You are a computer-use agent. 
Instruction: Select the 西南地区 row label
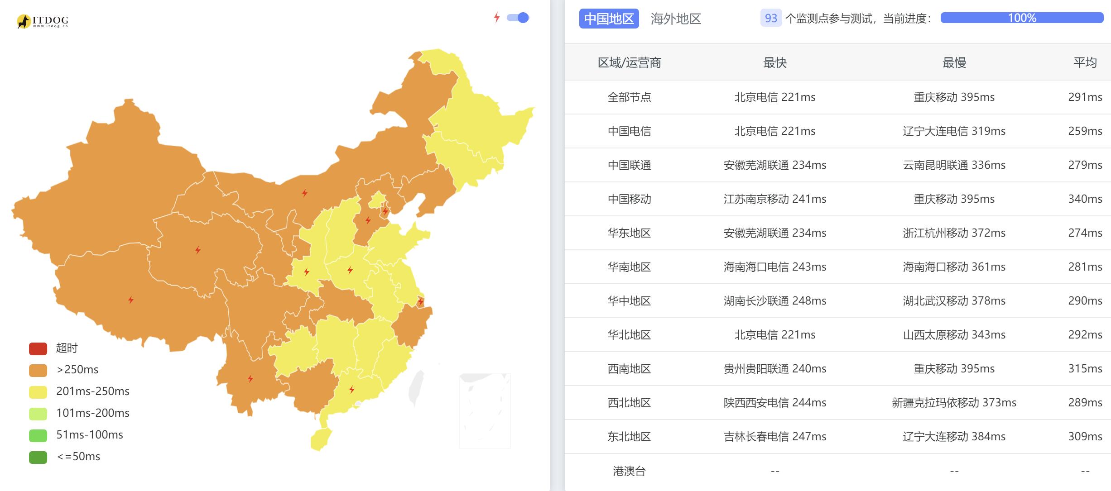click(630, 368)
